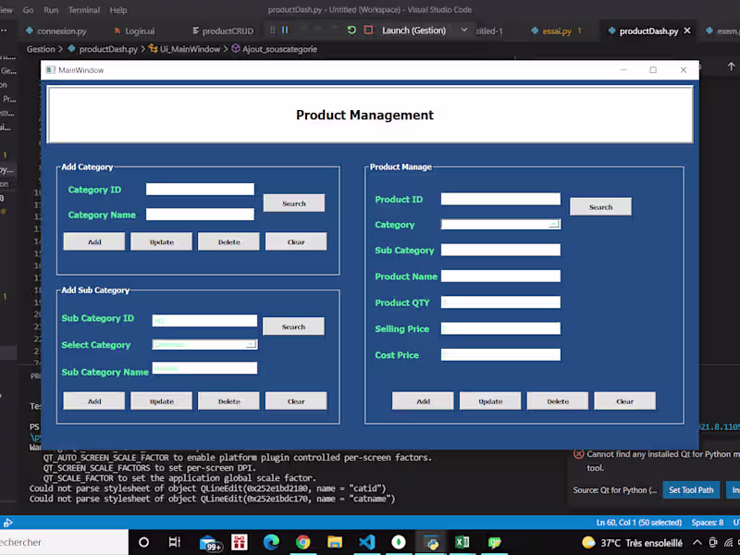Stop debugging using the red square icon

[368, 29]
